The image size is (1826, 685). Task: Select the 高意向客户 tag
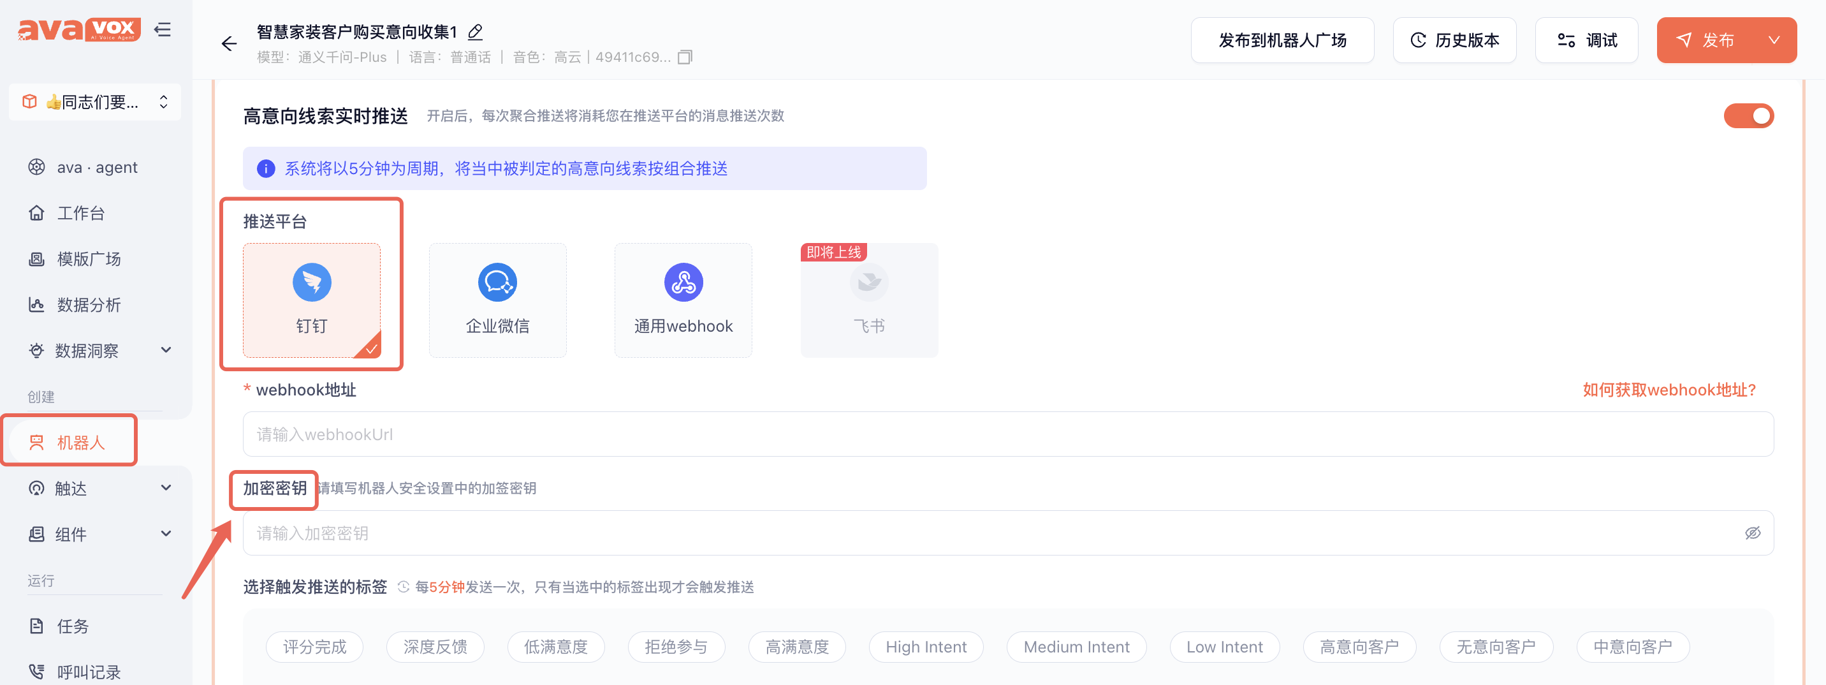point(1359,647)
